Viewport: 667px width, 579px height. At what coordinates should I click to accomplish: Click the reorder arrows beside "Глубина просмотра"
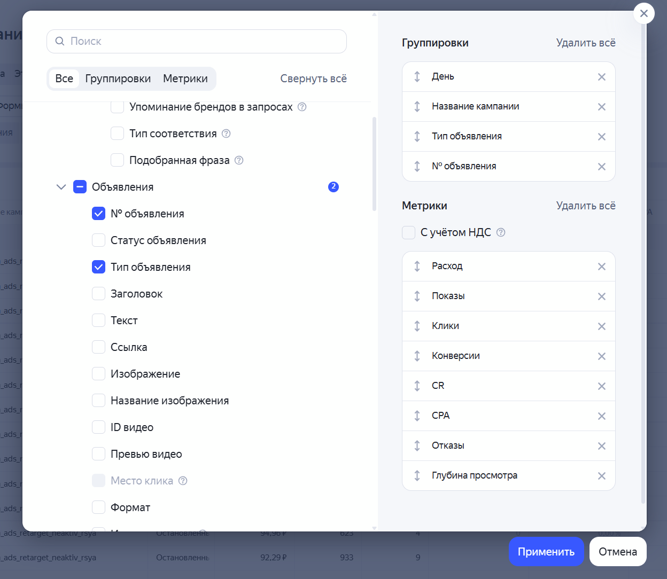point(417,475)
